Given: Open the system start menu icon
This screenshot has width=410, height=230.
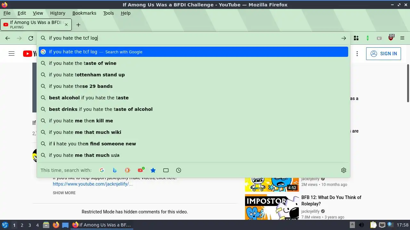Looking at the screenshot, I should [x=5, y=225].
